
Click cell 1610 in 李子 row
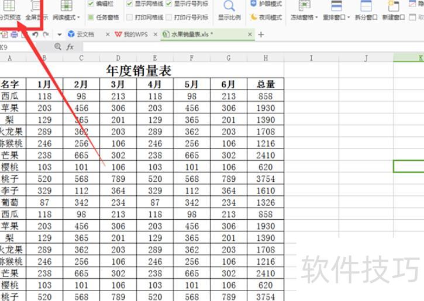coord(266,191)
